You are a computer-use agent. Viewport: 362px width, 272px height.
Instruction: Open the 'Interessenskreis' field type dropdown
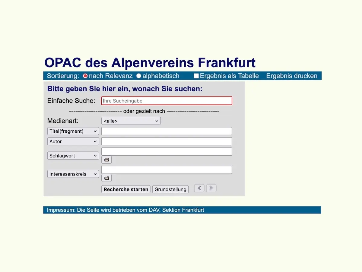[73, 174]
